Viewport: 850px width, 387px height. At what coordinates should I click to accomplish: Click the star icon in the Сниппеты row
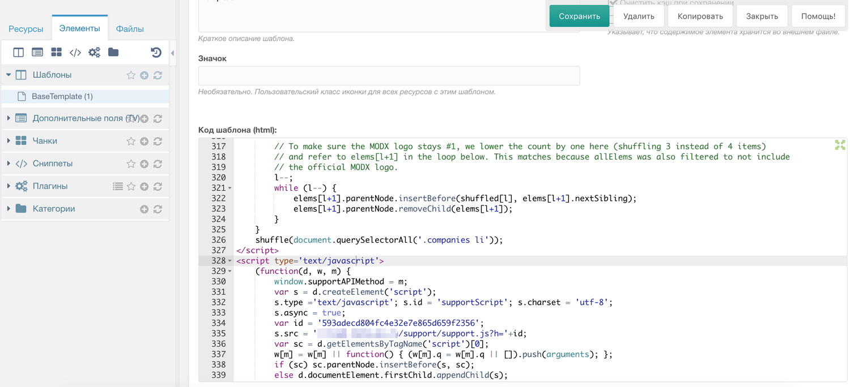[131, 164]
